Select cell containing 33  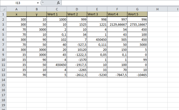pyautogui.click(x=97, y=70)
